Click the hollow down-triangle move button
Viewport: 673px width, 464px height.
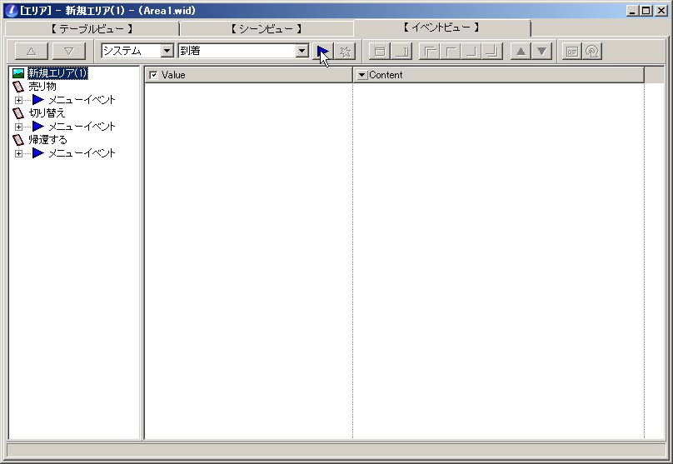[68, 52]
